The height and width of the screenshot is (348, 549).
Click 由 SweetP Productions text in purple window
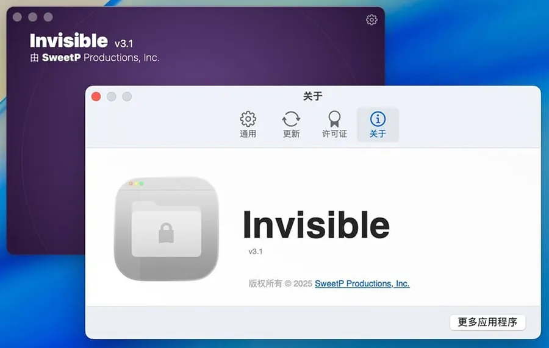coord(95,58)
